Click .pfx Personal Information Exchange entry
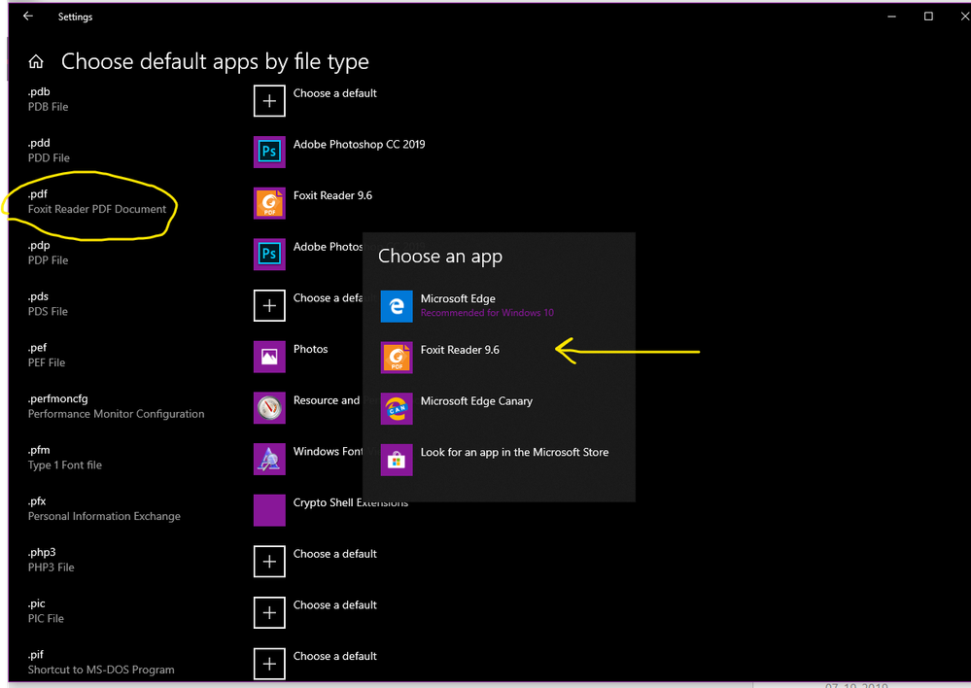 [104, 509]
